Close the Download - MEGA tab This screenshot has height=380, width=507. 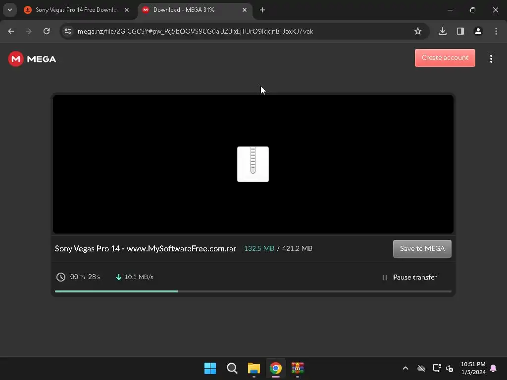tap(245, 10)
